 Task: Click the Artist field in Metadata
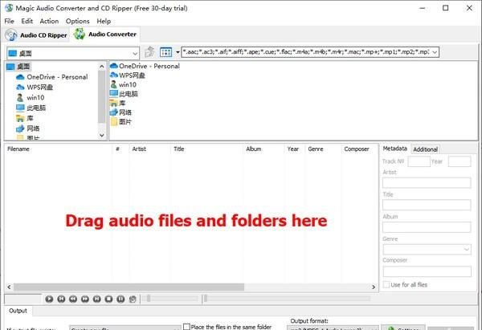coord(427,183)
